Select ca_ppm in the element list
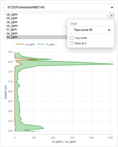 [x=12, y=14]
